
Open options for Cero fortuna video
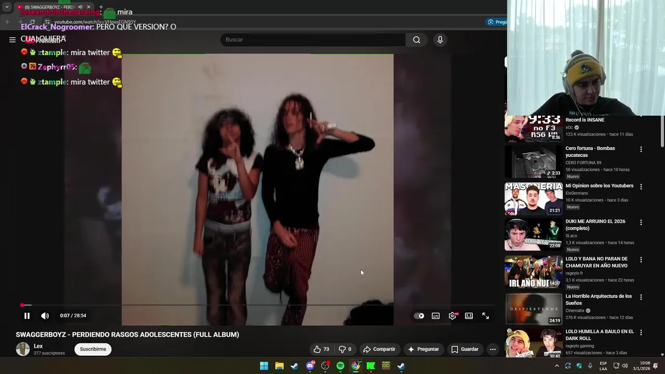coord(641,149)
